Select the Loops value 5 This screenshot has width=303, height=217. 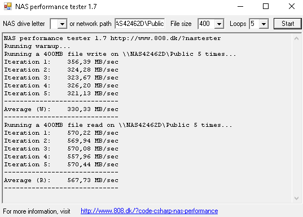click(254, 24)
